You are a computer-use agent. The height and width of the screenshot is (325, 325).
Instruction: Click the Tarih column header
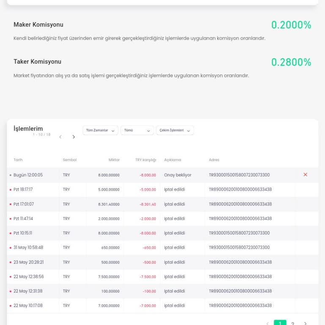click(18, 160)
